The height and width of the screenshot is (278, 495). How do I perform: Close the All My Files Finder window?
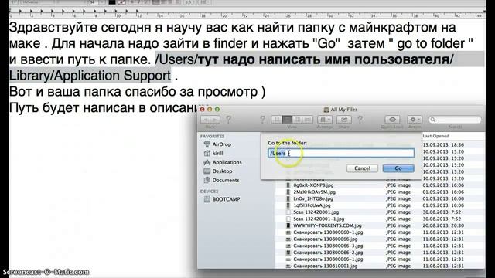tap(203, 110)
